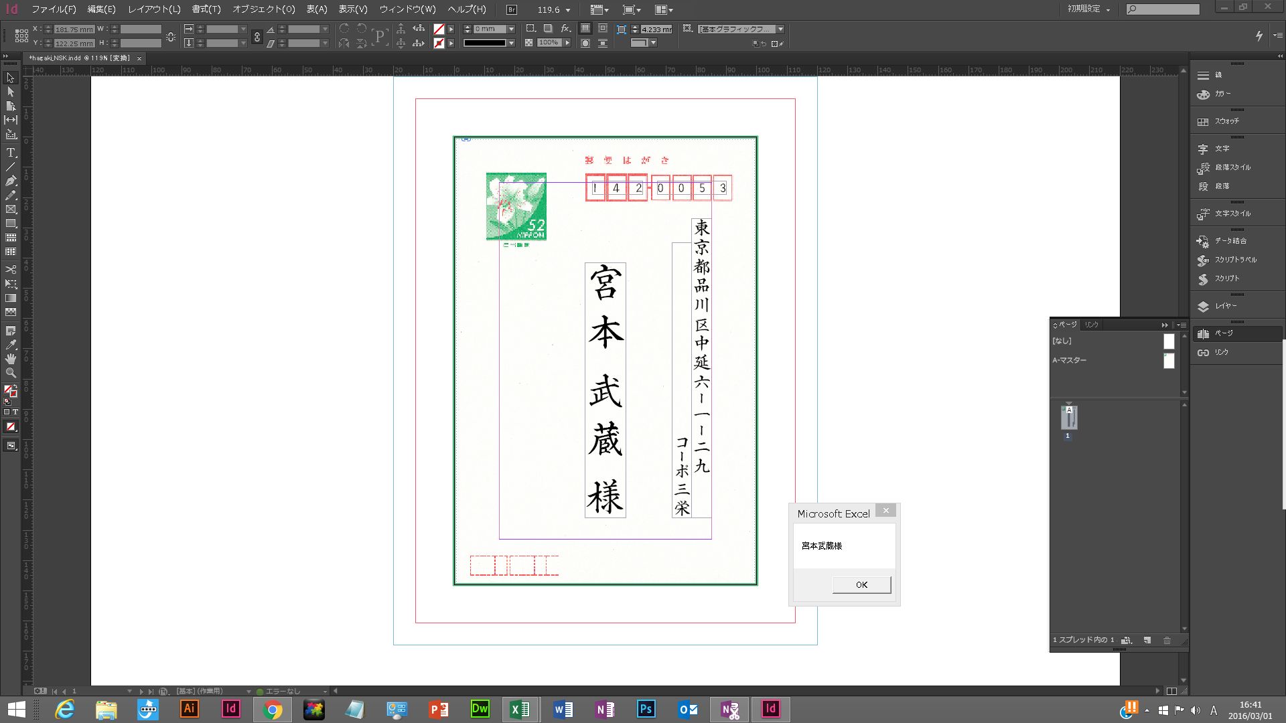Open 初期設定 workspace dropdown
The width and height of the screenshot is (1286, 723).
click(x=1088, y=9)
